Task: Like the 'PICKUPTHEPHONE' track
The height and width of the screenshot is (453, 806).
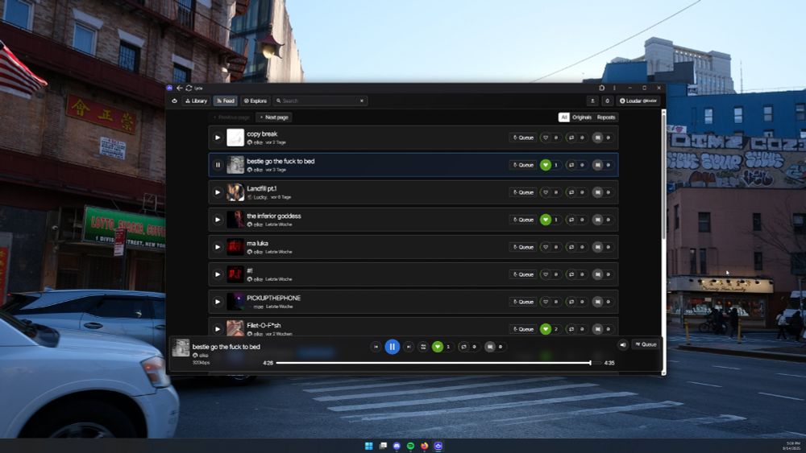Action: pos(546,302)
